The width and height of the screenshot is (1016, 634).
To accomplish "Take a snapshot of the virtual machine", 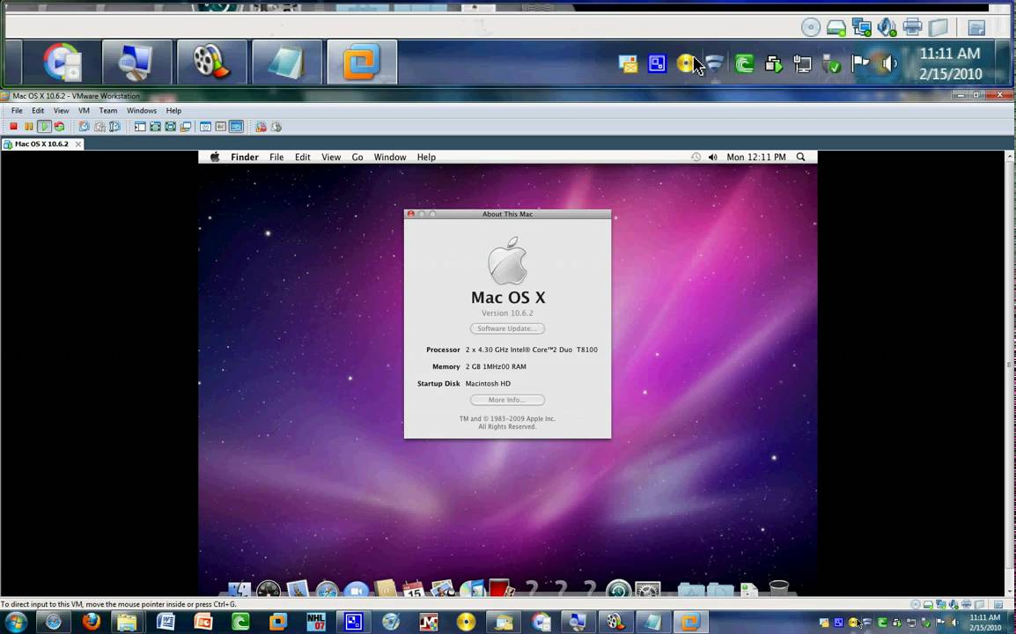I will (x=85, y=127).
